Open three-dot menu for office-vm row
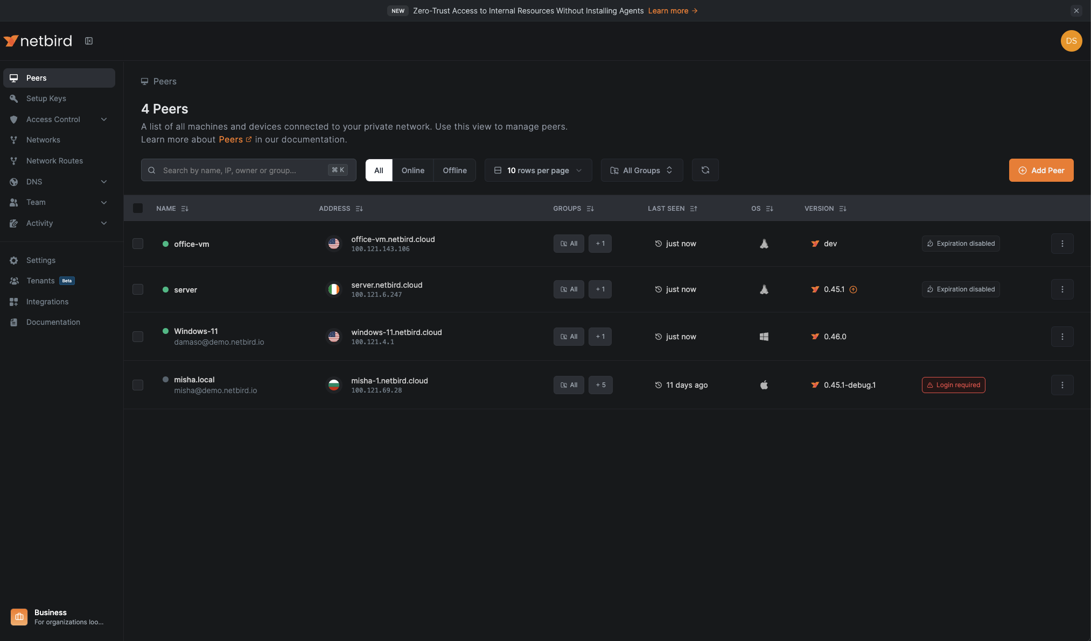This screenshot has width=1091, height=641. pos(1062,244)
